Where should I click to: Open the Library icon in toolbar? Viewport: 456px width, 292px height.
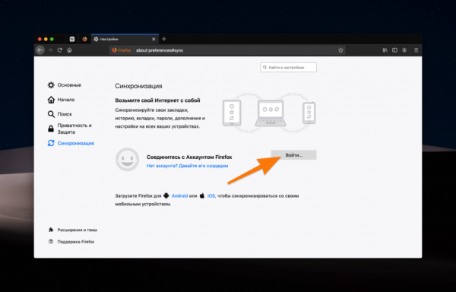(x=385, y=50)
